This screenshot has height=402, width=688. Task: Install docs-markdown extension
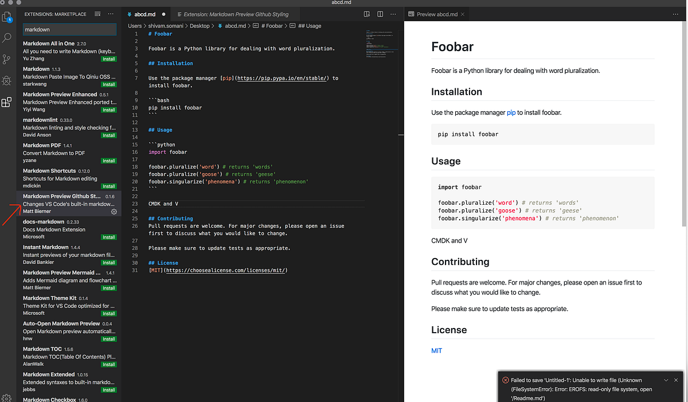click(x=108, y=237)
